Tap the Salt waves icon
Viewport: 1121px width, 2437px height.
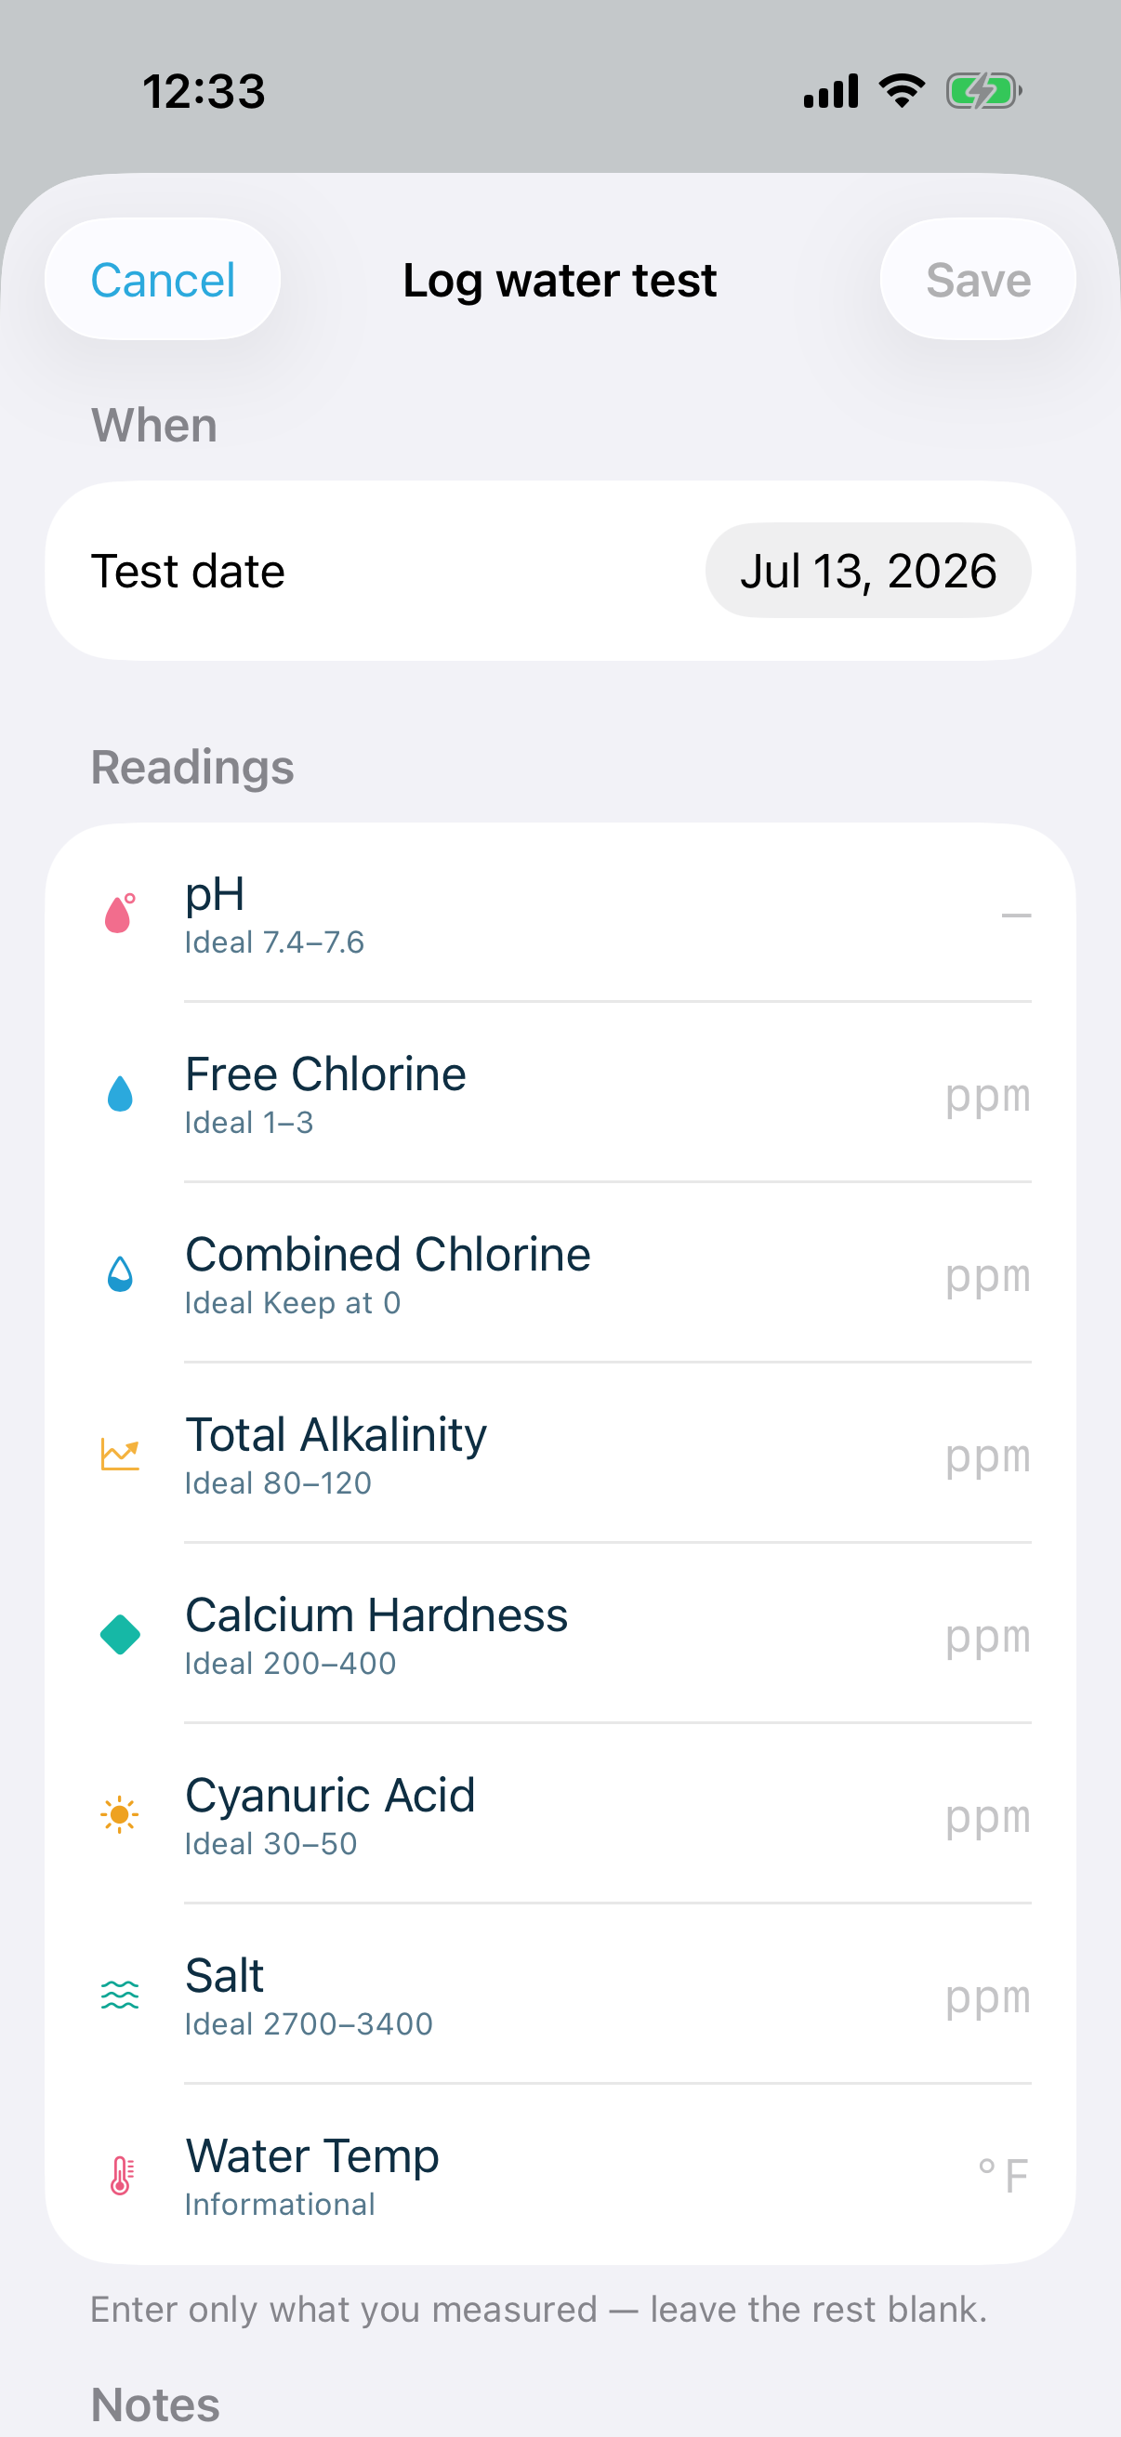[120, 1996]
